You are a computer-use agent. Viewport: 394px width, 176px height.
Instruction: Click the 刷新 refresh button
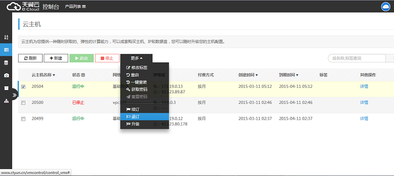coord(31,58)
